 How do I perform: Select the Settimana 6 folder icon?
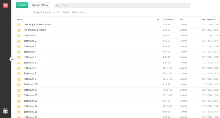point(19,63)
